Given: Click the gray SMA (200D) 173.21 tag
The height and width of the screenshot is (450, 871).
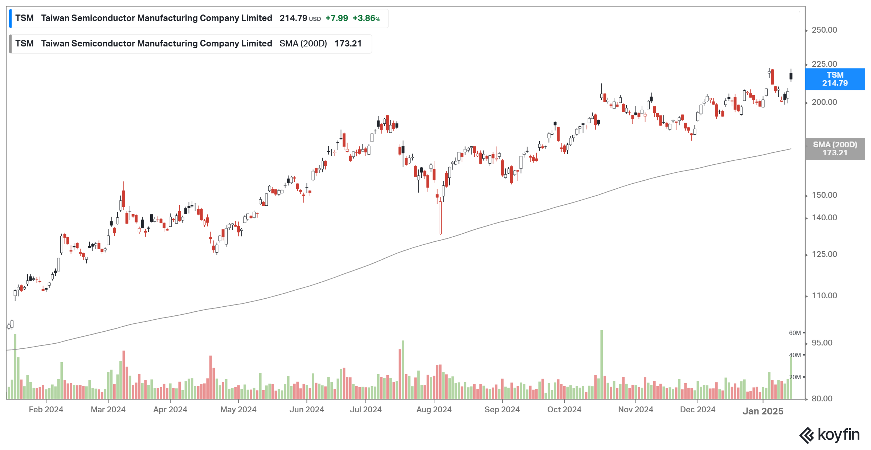Looking at the screenshot, I should [834, 149].
